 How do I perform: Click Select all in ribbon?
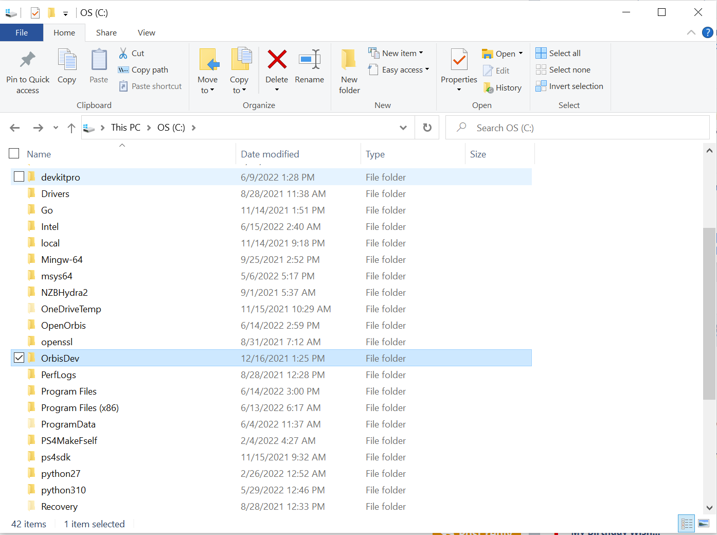(x=559, y=53)
